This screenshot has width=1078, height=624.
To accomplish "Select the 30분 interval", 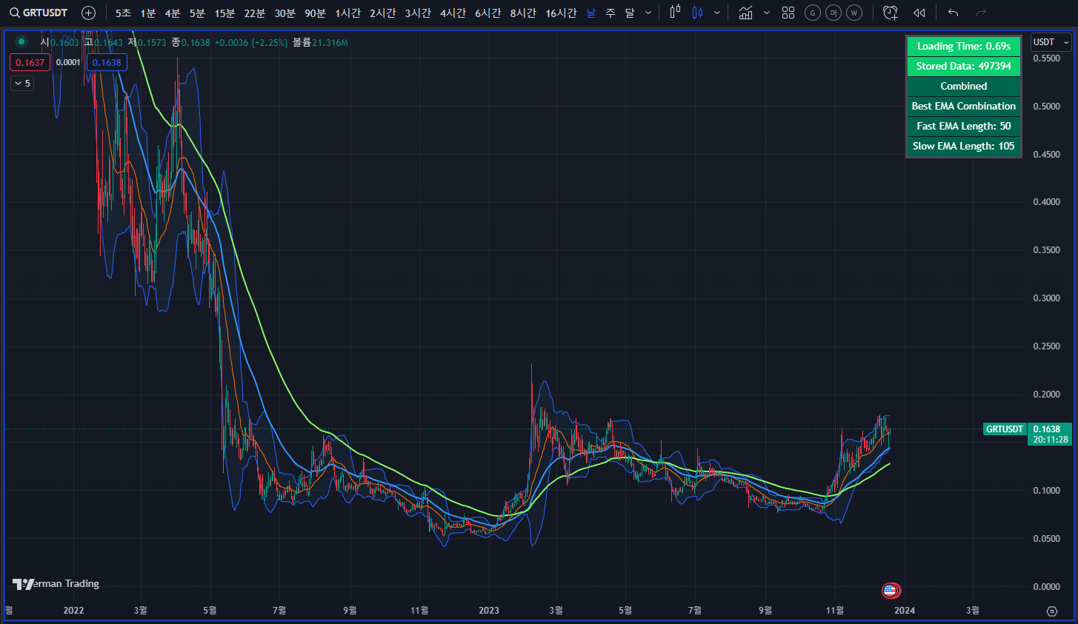I will [285, 13].
